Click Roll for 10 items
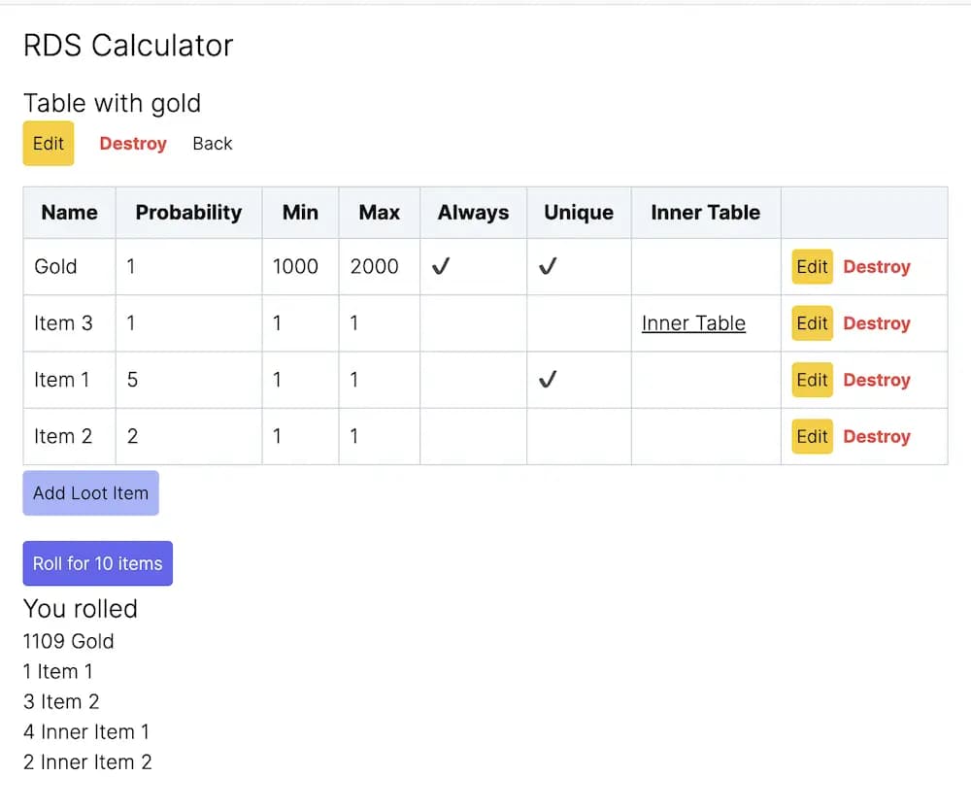Viewport: 971px width, 810px height. click(x=97, y=563)
